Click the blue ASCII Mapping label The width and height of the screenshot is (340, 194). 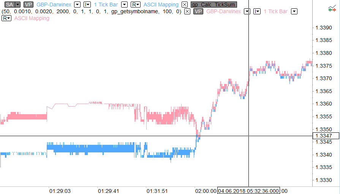161,5
